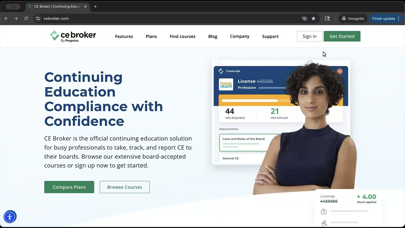Open the Plans menu item
Screen dimensions: 405x228
click(151, 36)
